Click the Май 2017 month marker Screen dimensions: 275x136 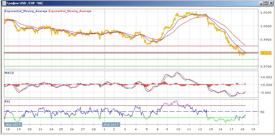tap(111, 125)
